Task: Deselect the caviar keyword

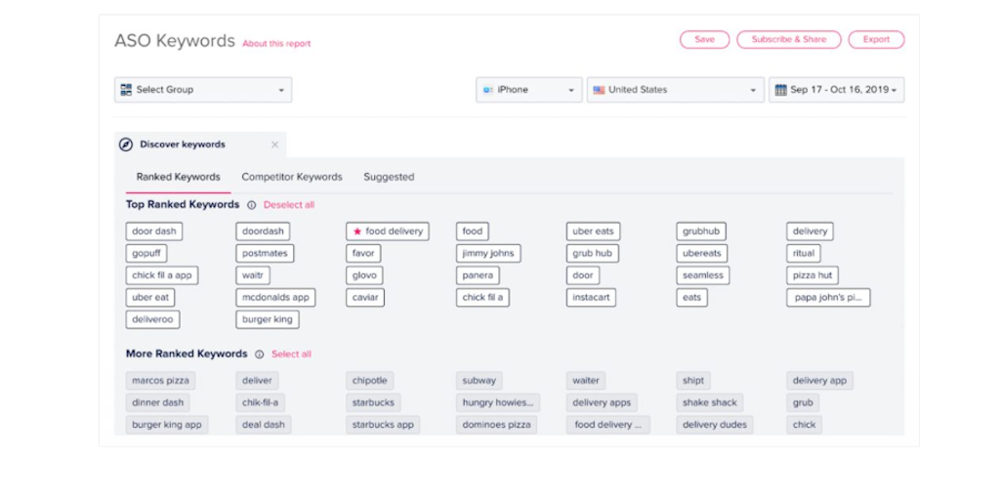Action: [365, 298]
